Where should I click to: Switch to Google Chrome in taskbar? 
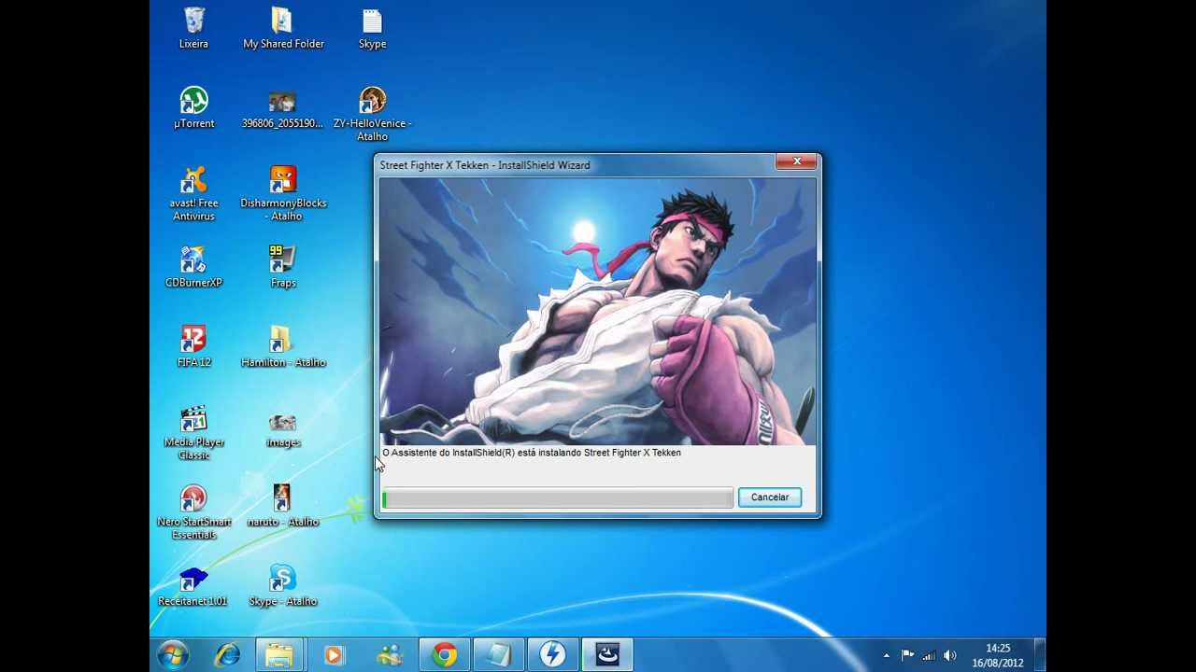coord(444,655)
